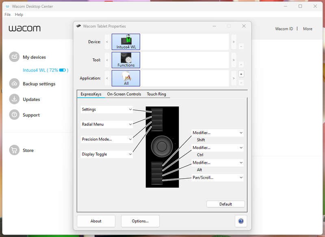Select the All application icon
The height and width of the screenshot is (237, 325).
click(x=126, y=78)
